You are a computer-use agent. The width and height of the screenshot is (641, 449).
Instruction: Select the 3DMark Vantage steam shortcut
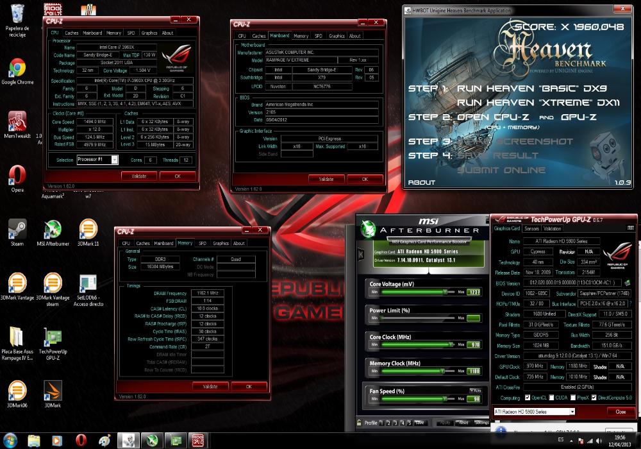(53, 289)
